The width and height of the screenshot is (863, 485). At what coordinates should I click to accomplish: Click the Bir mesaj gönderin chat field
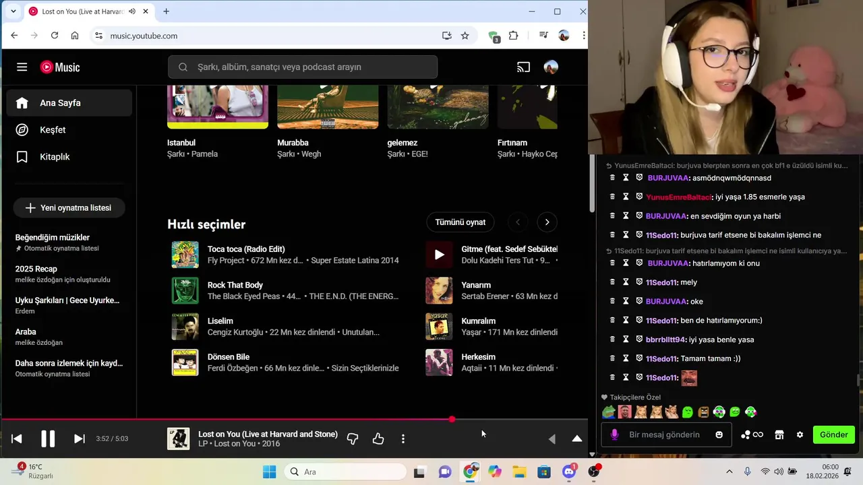(x=664, y=434)
